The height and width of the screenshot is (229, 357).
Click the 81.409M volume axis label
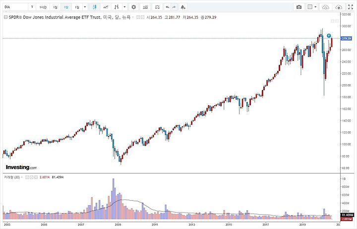(x=347, y=215)
